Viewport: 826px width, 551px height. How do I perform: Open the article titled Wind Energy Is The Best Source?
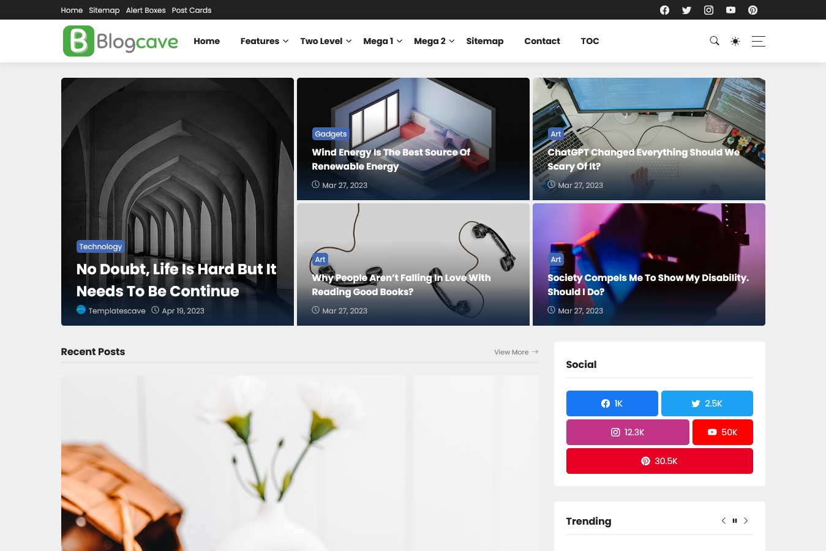coord(391,159)
